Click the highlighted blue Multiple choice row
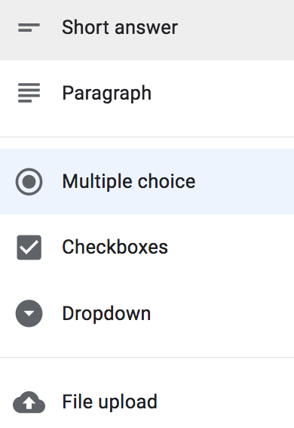 [147, 181]
